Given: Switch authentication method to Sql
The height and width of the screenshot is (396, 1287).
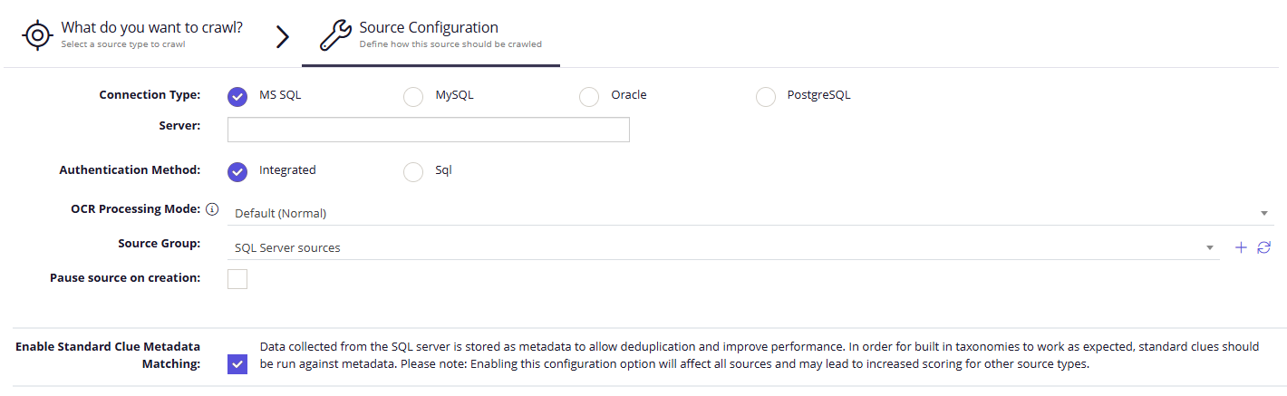Looking at the screenshot, I should 413,171.
